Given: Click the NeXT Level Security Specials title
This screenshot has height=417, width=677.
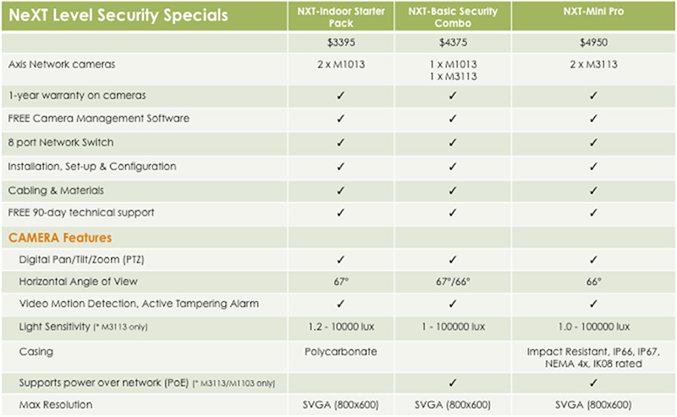Looking at the screenshot, I should pos(118,15).
